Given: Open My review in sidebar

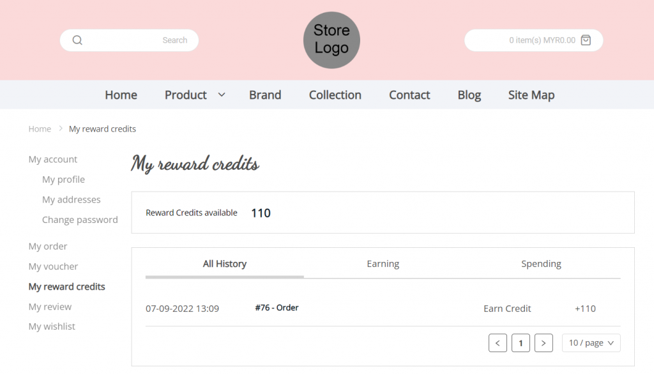Looking at the screenshot, I should (50, 307).
